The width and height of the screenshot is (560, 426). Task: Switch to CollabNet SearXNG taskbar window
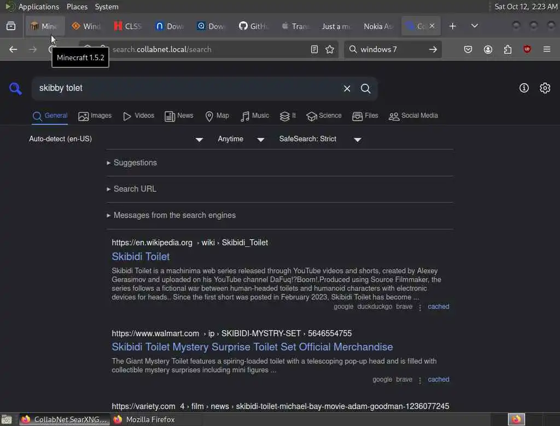click(x=65, y=419)
